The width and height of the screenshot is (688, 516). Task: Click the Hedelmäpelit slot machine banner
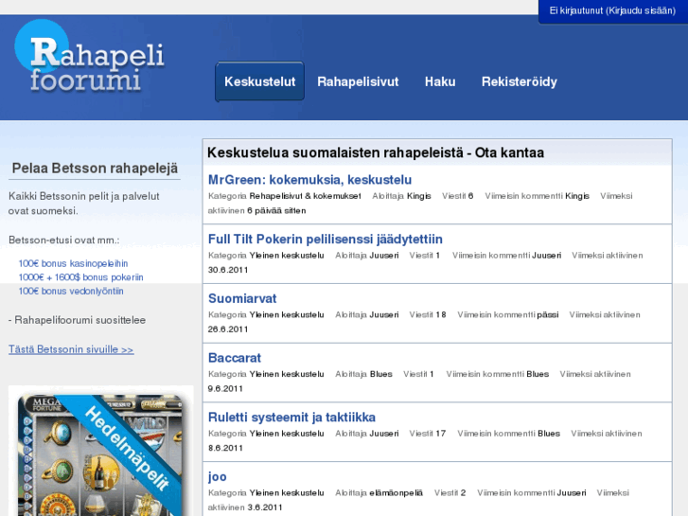pos(101,451)
